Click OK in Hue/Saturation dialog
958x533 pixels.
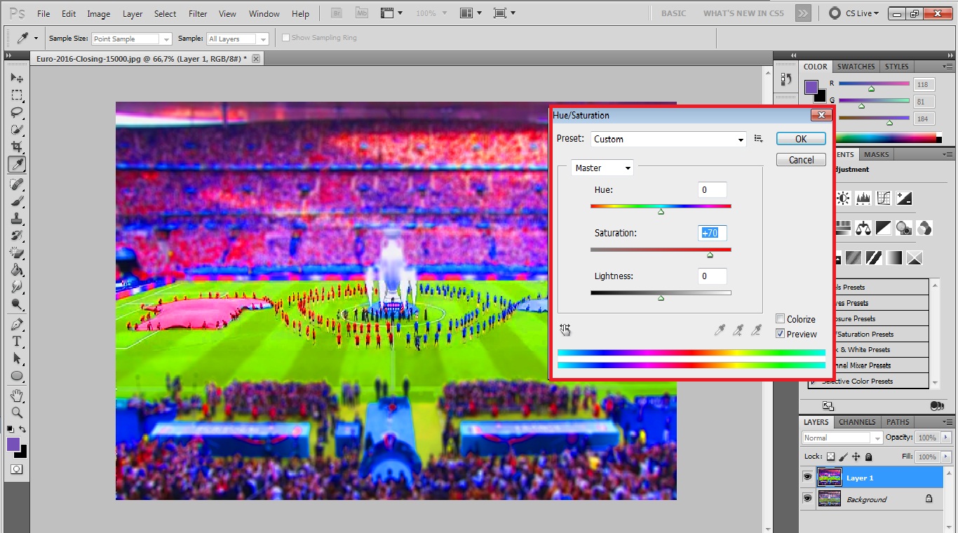pos(800,139)
